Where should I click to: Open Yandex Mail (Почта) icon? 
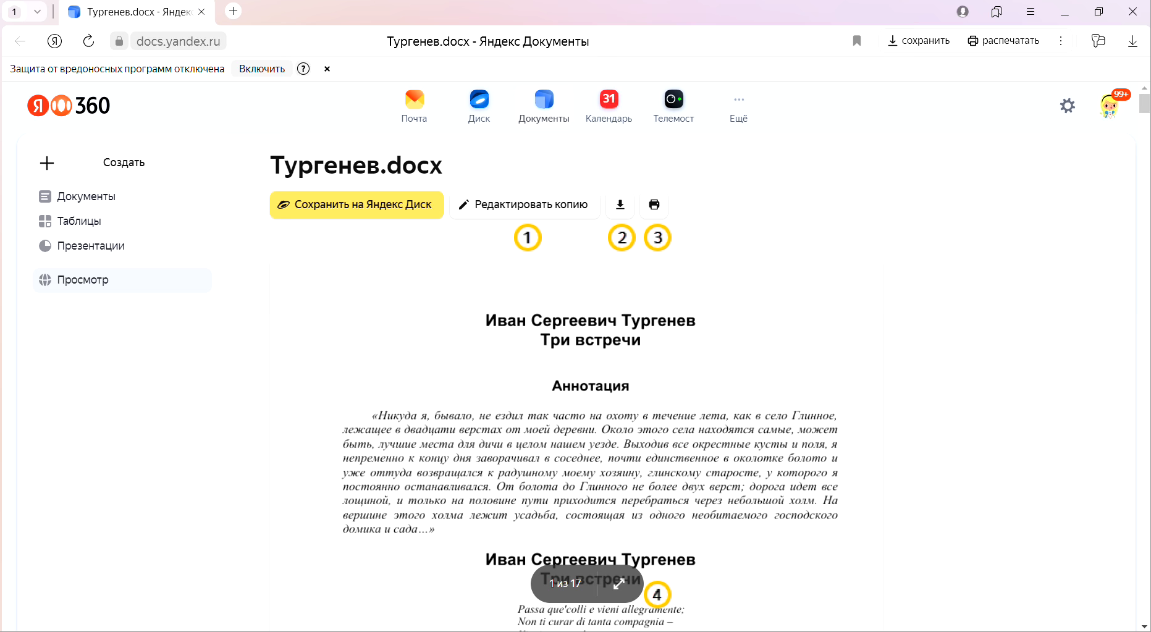[x=414, y=106]
